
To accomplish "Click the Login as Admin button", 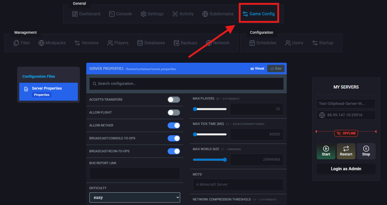I will [x=346, y=169].
